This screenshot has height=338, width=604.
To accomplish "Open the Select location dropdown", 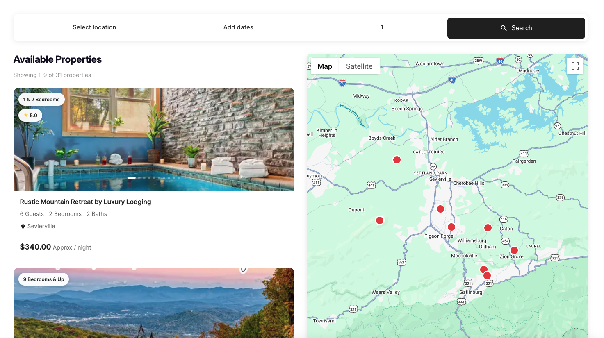I will point(94,27).
